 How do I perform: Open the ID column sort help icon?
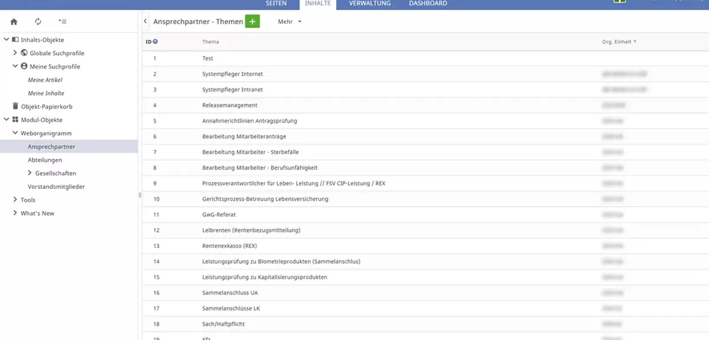(x=155, y=41)
